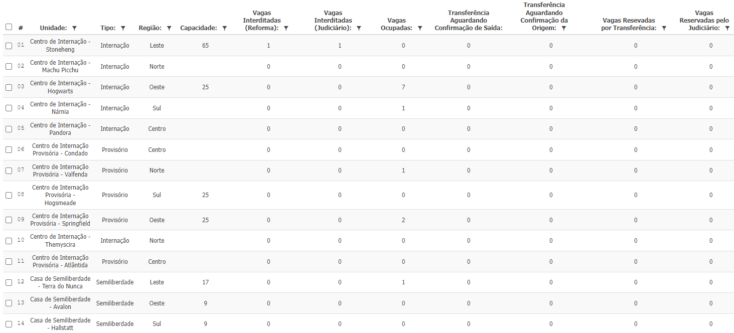Screen dimensions: 734x333
Task: Open filter for Vagas Resevadas por Transferência
Action: [664, 29]
